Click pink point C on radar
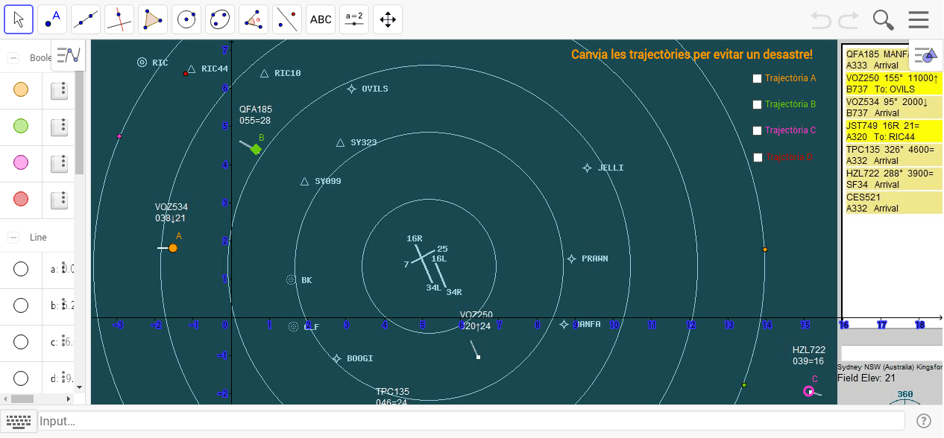This screenshot has height=438, width=944. coord(808,391)
